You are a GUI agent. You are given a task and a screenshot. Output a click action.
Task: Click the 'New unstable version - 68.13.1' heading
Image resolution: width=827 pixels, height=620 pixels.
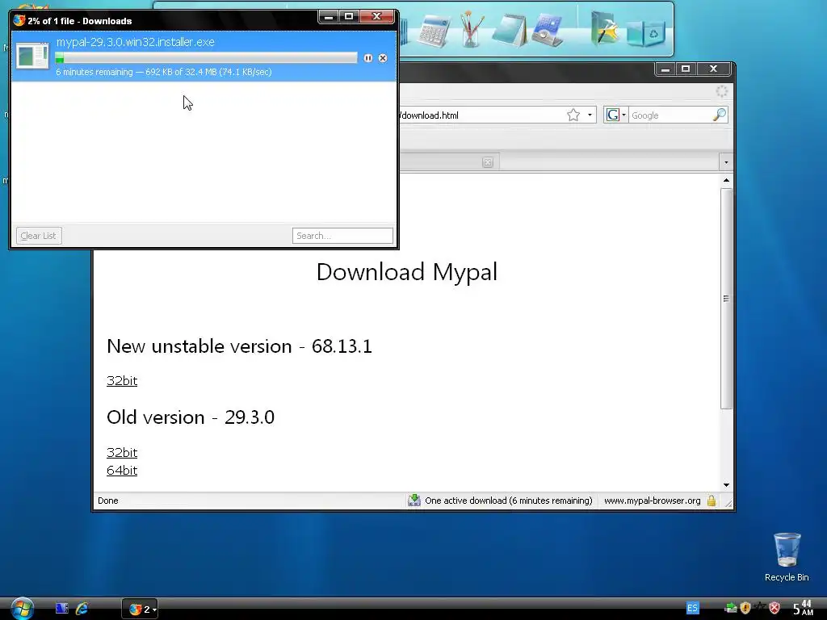[x=239, y=346]
